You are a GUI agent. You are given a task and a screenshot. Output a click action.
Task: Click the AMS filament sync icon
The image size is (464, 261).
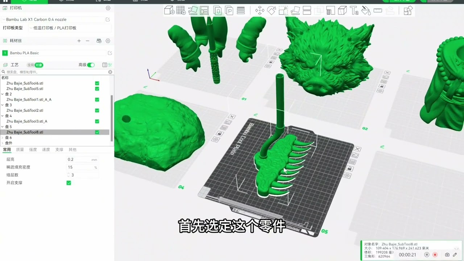(x=99, y=41)
